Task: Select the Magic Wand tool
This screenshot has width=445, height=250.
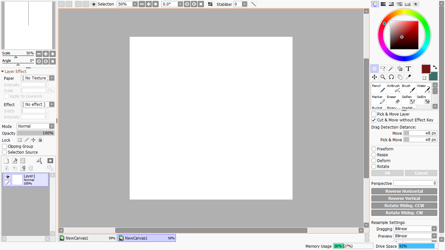Action: click(391, 69)
